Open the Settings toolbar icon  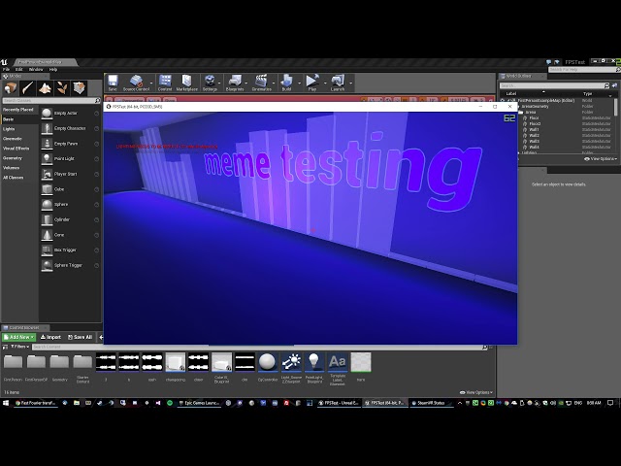pos(210,83)
